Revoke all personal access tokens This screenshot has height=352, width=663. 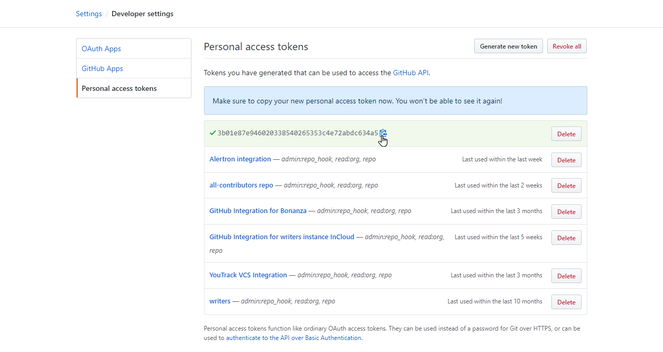pos(566,45)
